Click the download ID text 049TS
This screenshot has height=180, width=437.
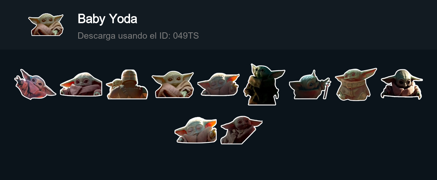tap(186, 36)
